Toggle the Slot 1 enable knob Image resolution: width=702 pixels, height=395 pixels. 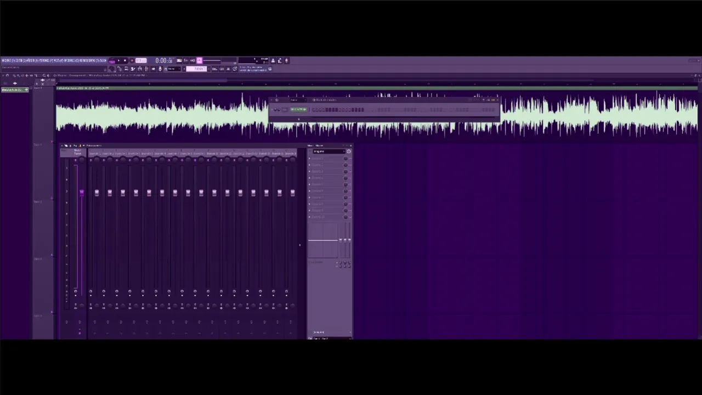click(346, 158)
